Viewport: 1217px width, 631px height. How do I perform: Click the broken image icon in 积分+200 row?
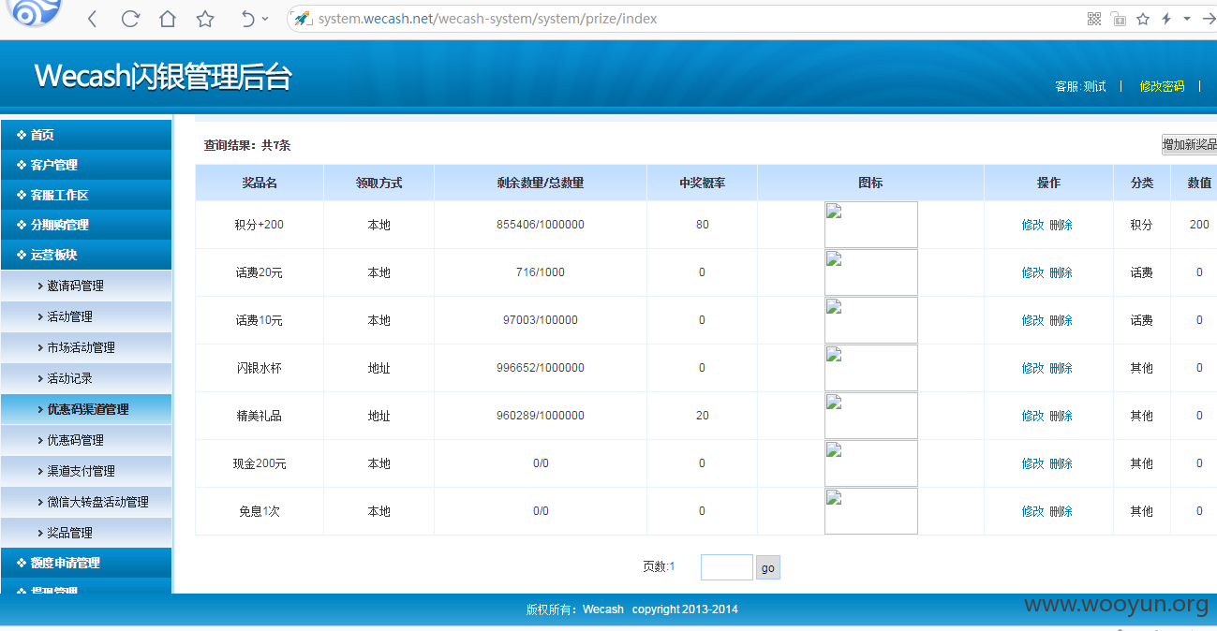[x=871, y=225]
